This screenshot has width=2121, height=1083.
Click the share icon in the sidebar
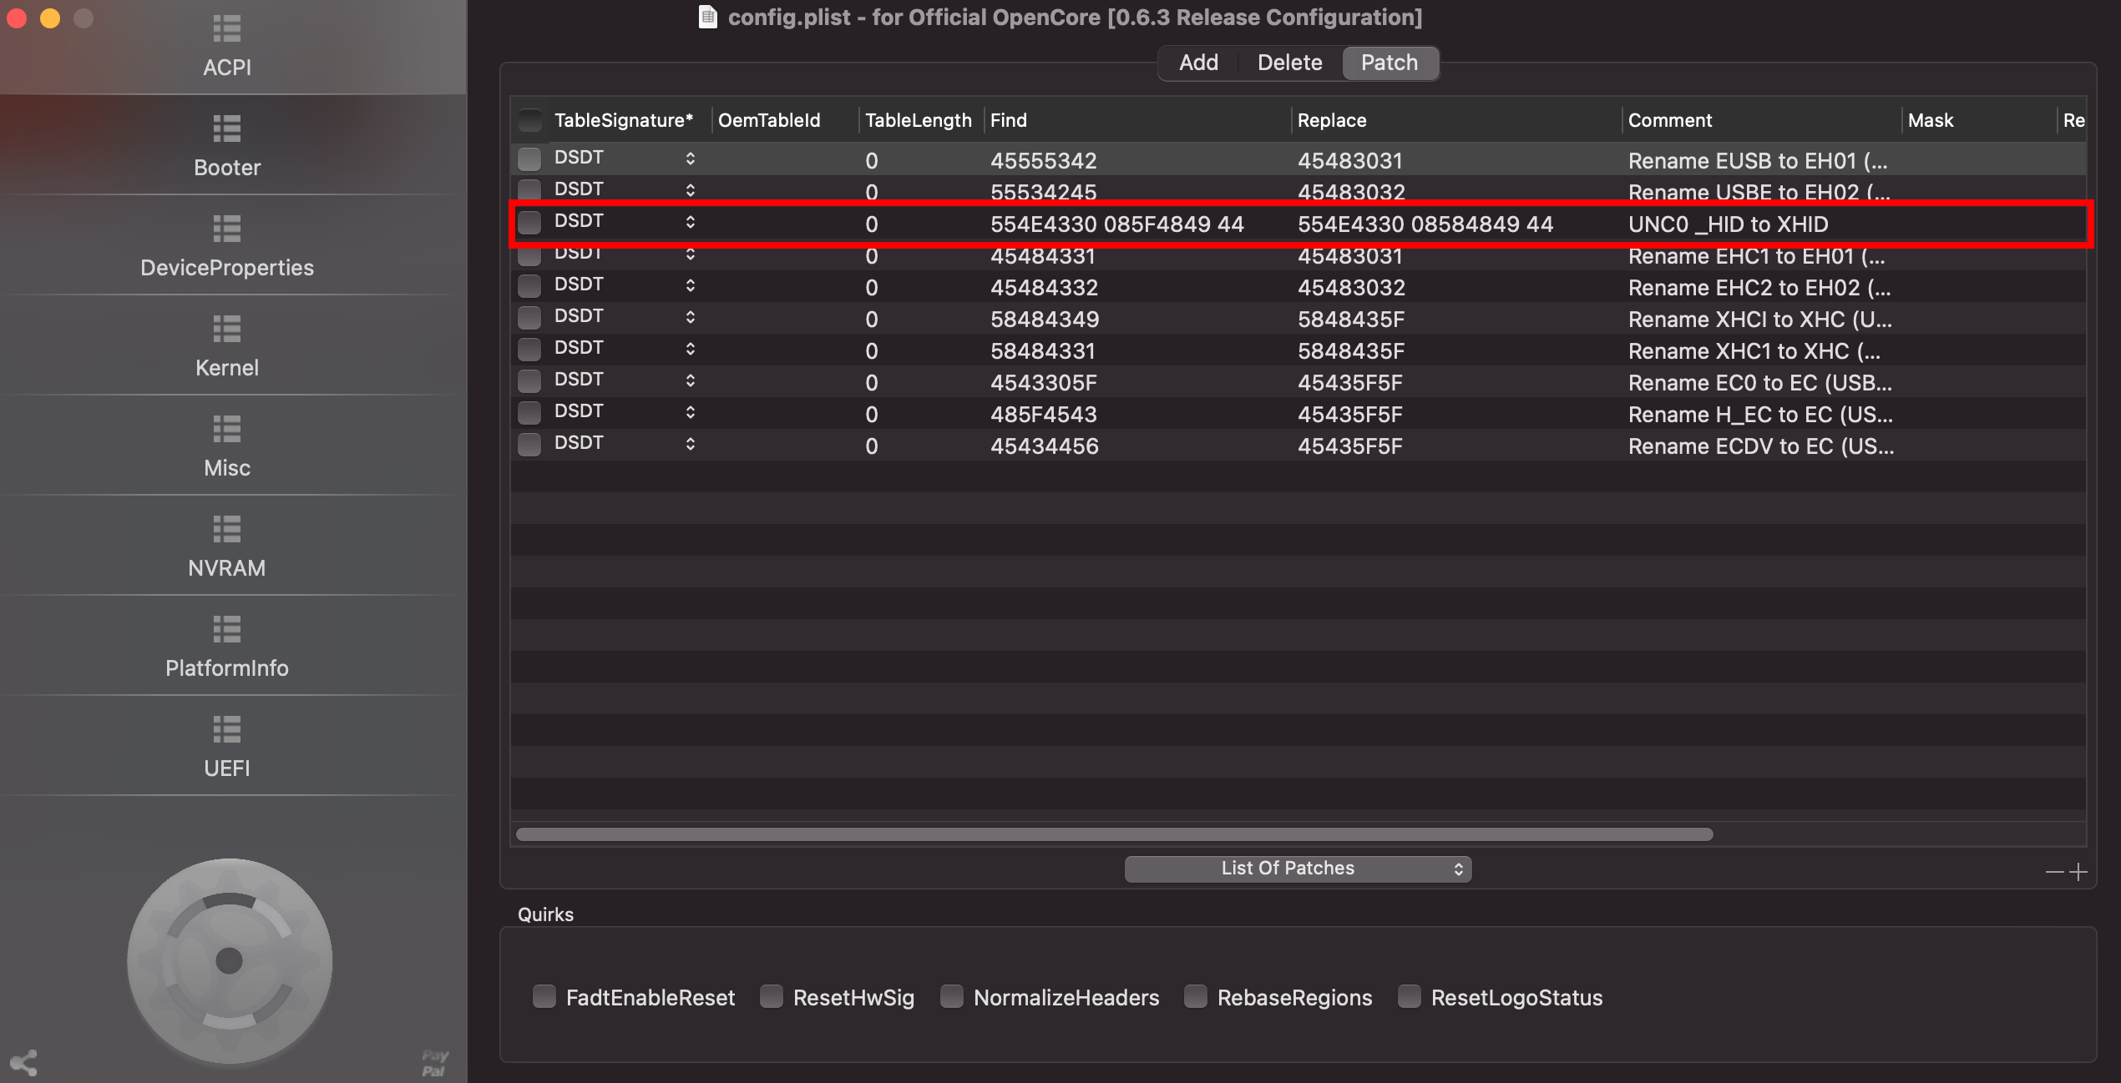click(23, 1062)
